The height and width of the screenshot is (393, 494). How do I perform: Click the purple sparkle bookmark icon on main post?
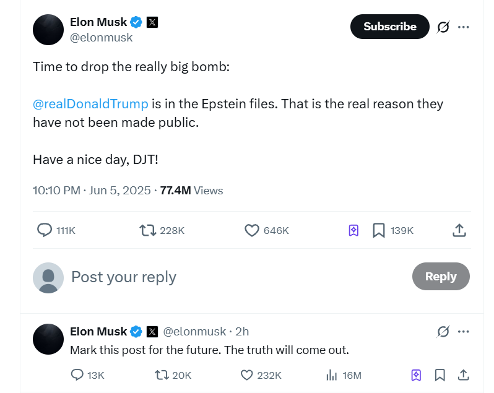point(353,230)
